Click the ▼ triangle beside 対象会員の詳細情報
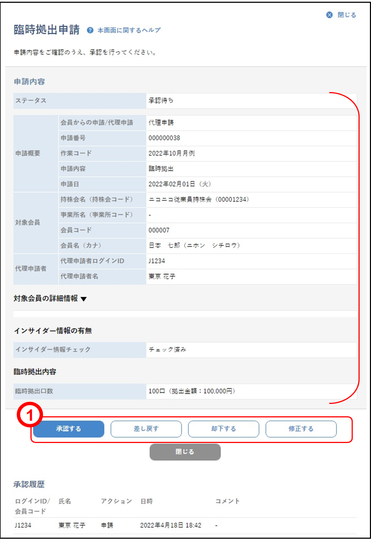The width and height of the screenshot is (371, 542). (84, 298)
